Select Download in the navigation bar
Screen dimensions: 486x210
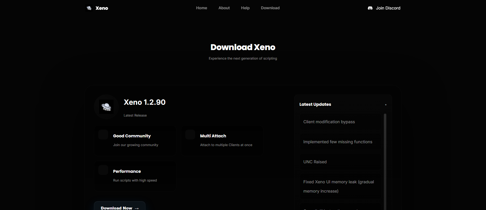(x=270, y=8)
